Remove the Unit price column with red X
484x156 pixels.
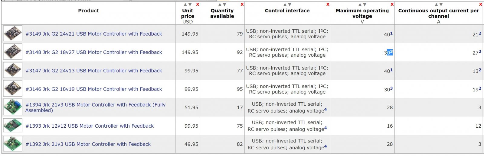tap(198, 5)
